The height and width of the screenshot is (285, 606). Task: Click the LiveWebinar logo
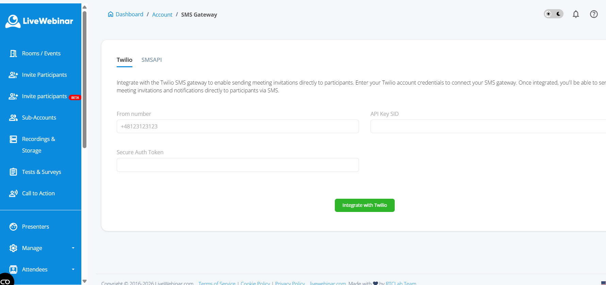coord(39,21)
